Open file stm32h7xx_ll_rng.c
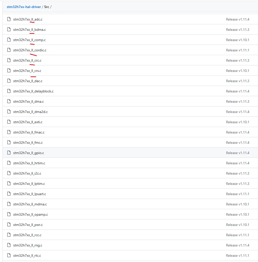Viewport: 258px width, 262px height. click(x=28, y=245)
